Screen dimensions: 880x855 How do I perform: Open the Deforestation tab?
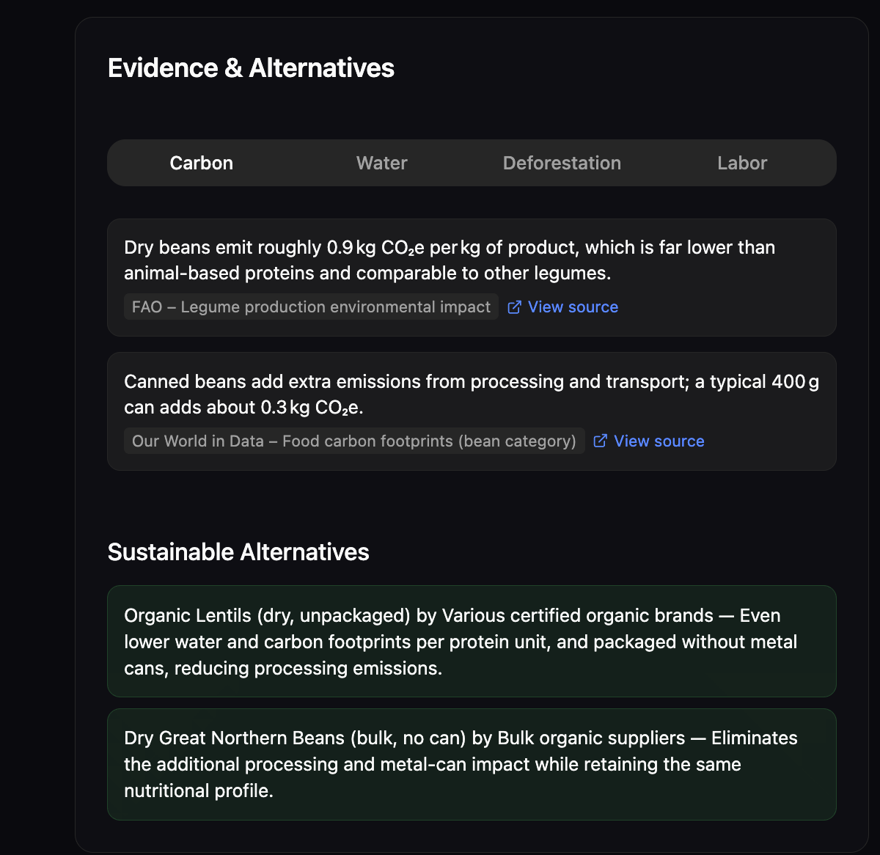pos(562,163)
